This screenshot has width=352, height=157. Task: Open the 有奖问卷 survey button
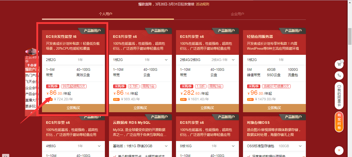pyautogui.click(x=339, y=122)
